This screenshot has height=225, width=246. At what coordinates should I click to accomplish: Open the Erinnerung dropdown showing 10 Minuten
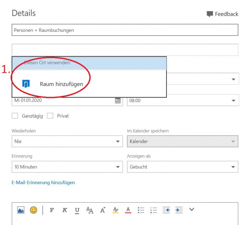67,167
